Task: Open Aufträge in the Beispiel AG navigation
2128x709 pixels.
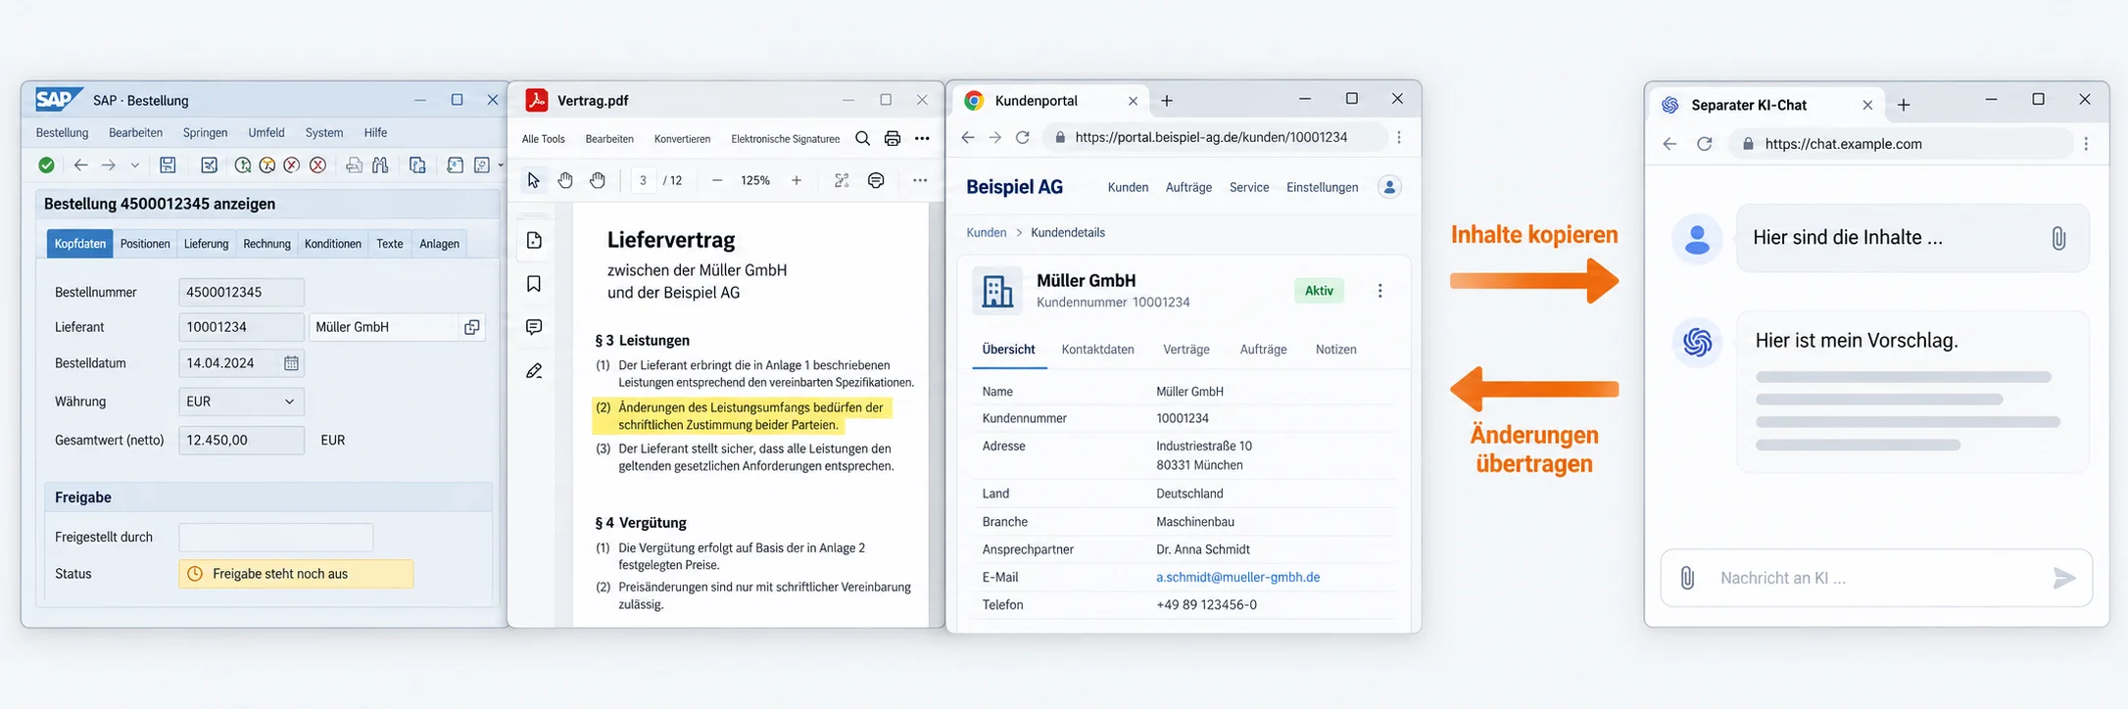Action: [x=1188, y=187]
